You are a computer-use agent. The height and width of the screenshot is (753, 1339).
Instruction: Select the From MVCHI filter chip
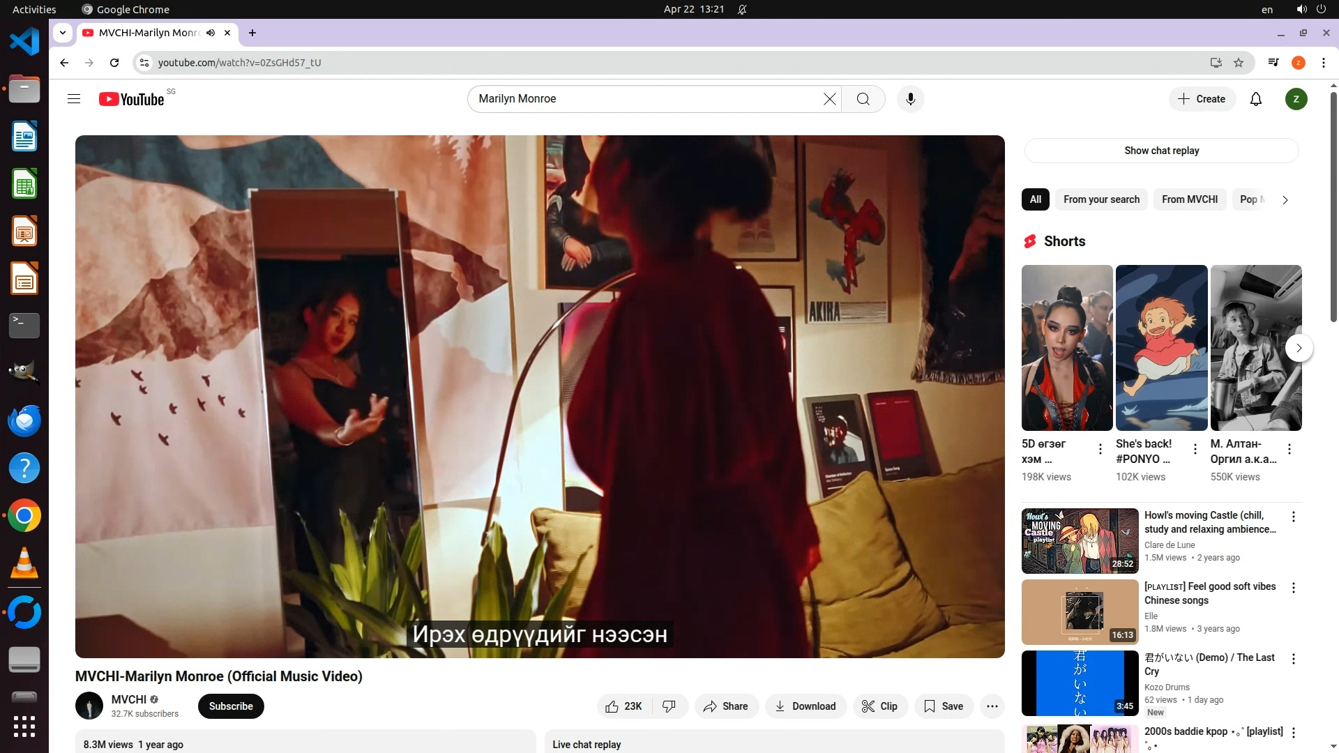click(x=1189, y=199)
